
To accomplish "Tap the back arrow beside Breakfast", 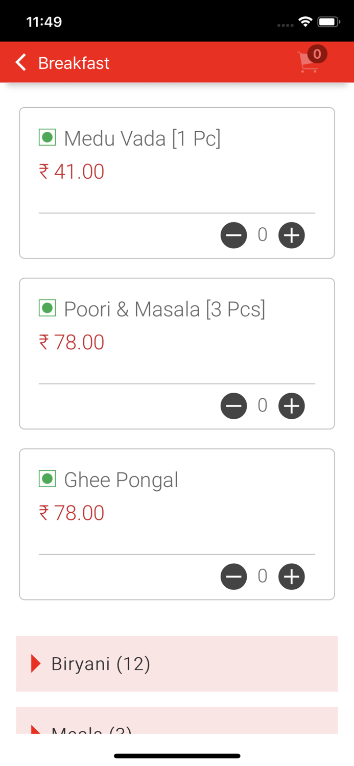I will point(20,62).
